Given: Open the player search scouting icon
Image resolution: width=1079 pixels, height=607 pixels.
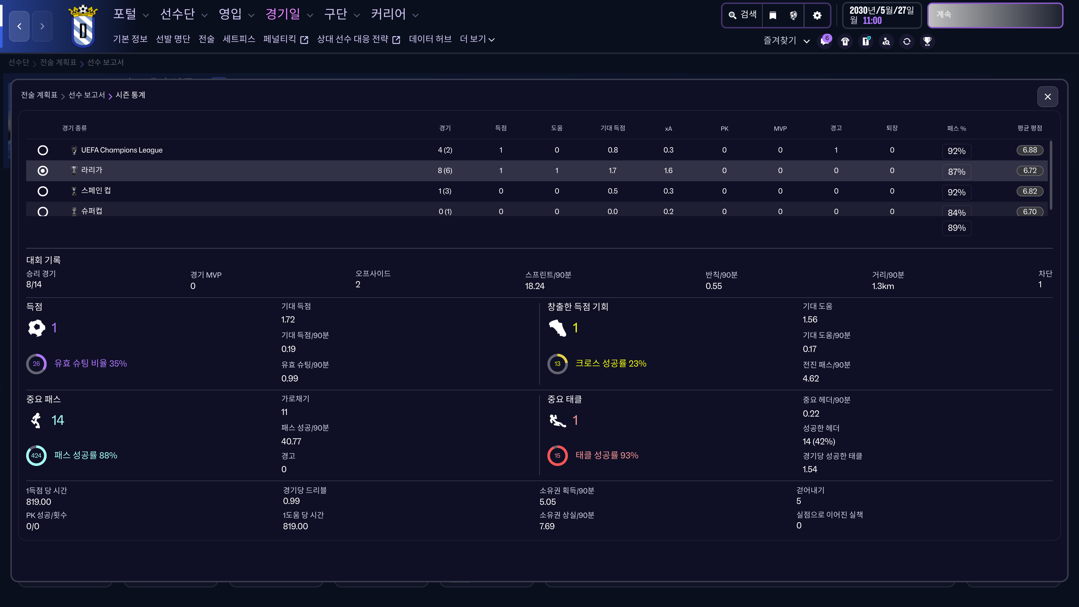Looking at the screenshot, I should tap(886, 42).
